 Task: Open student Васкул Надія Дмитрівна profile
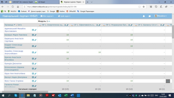[x=16, y=77]
